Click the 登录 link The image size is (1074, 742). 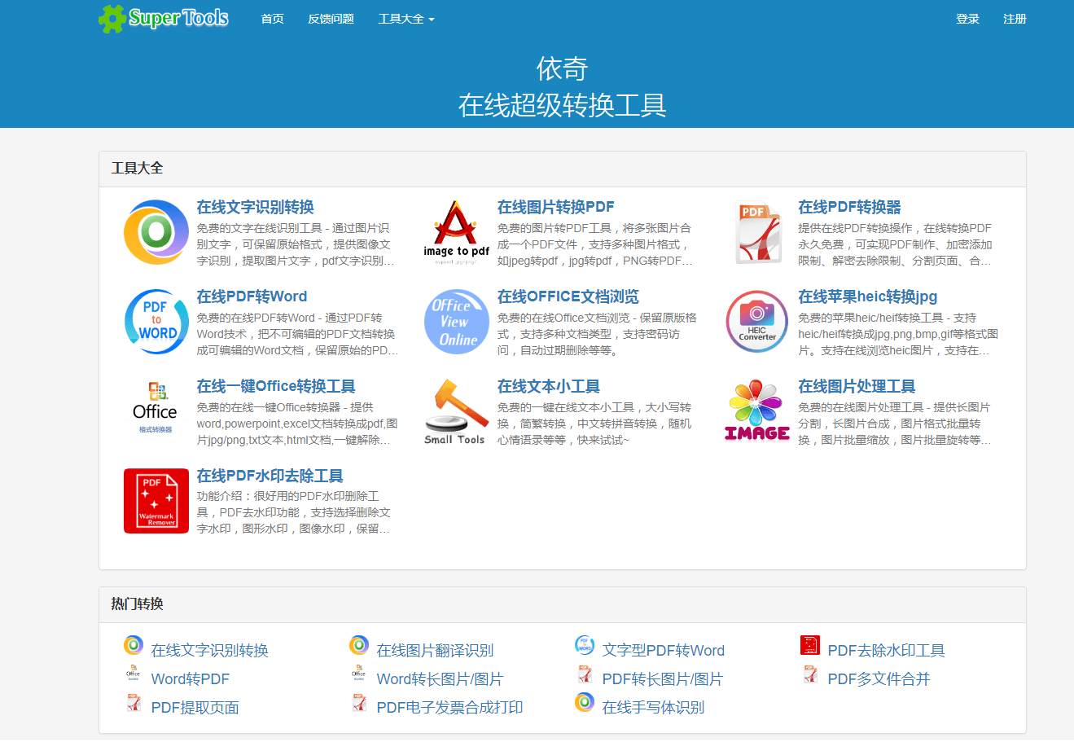(967, 19)
